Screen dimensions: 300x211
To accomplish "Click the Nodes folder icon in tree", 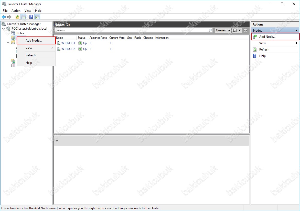I will click(13, 38).
